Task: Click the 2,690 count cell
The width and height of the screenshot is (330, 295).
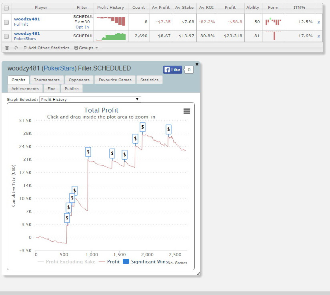Action: (x=139, y=36)
